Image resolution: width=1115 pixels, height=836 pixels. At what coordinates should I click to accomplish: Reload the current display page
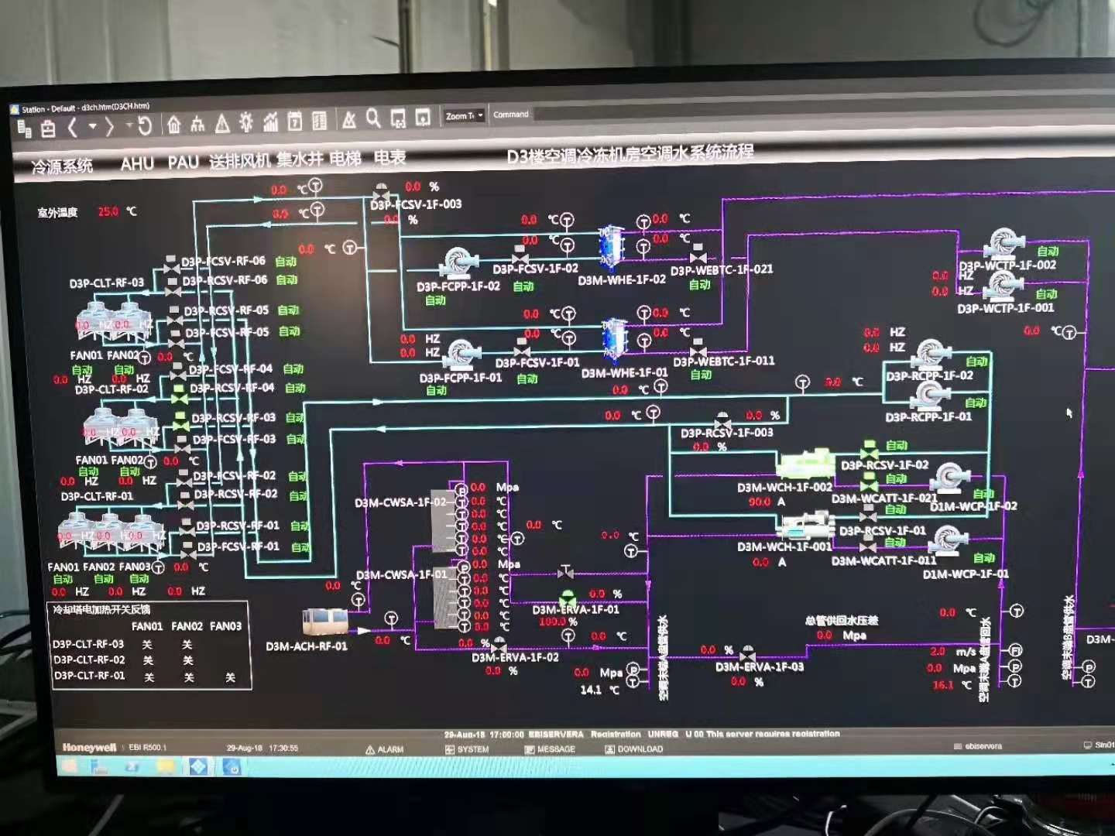tap(145, 125)
